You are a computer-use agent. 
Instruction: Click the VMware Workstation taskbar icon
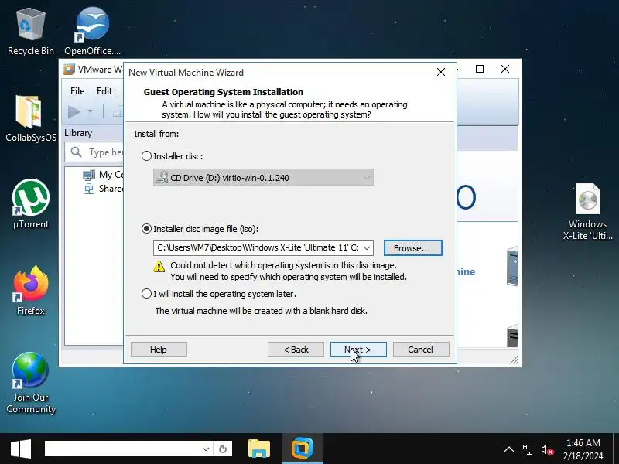click(x=303, y=449)
